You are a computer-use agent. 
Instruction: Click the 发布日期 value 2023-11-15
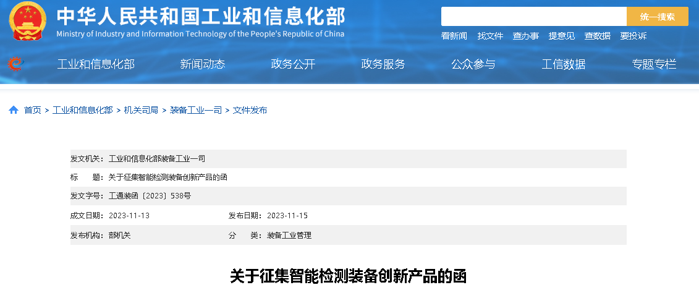pos(287,216)
